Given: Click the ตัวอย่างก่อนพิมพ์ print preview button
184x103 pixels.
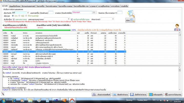Looking at the screenshot, I should (x=102, y=94).
